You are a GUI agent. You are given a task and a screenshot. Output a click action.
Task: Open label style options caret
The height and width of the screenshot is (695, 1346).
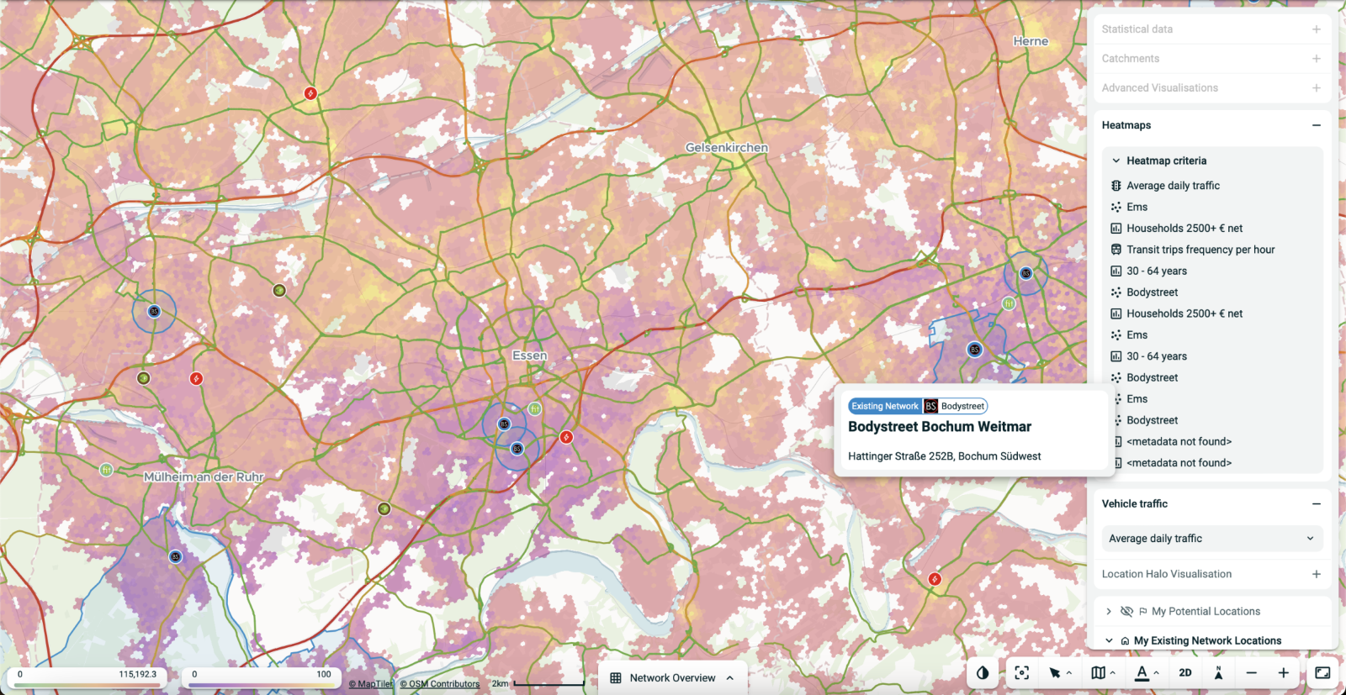[1157, 673]
